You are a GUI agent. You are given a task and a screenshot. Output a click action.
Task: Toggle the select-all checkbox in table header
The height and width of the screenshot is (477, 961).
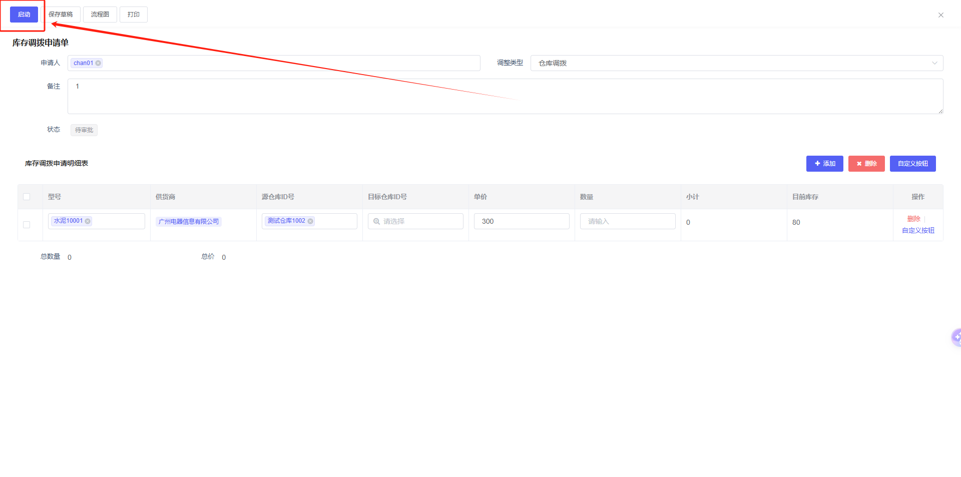27,197
